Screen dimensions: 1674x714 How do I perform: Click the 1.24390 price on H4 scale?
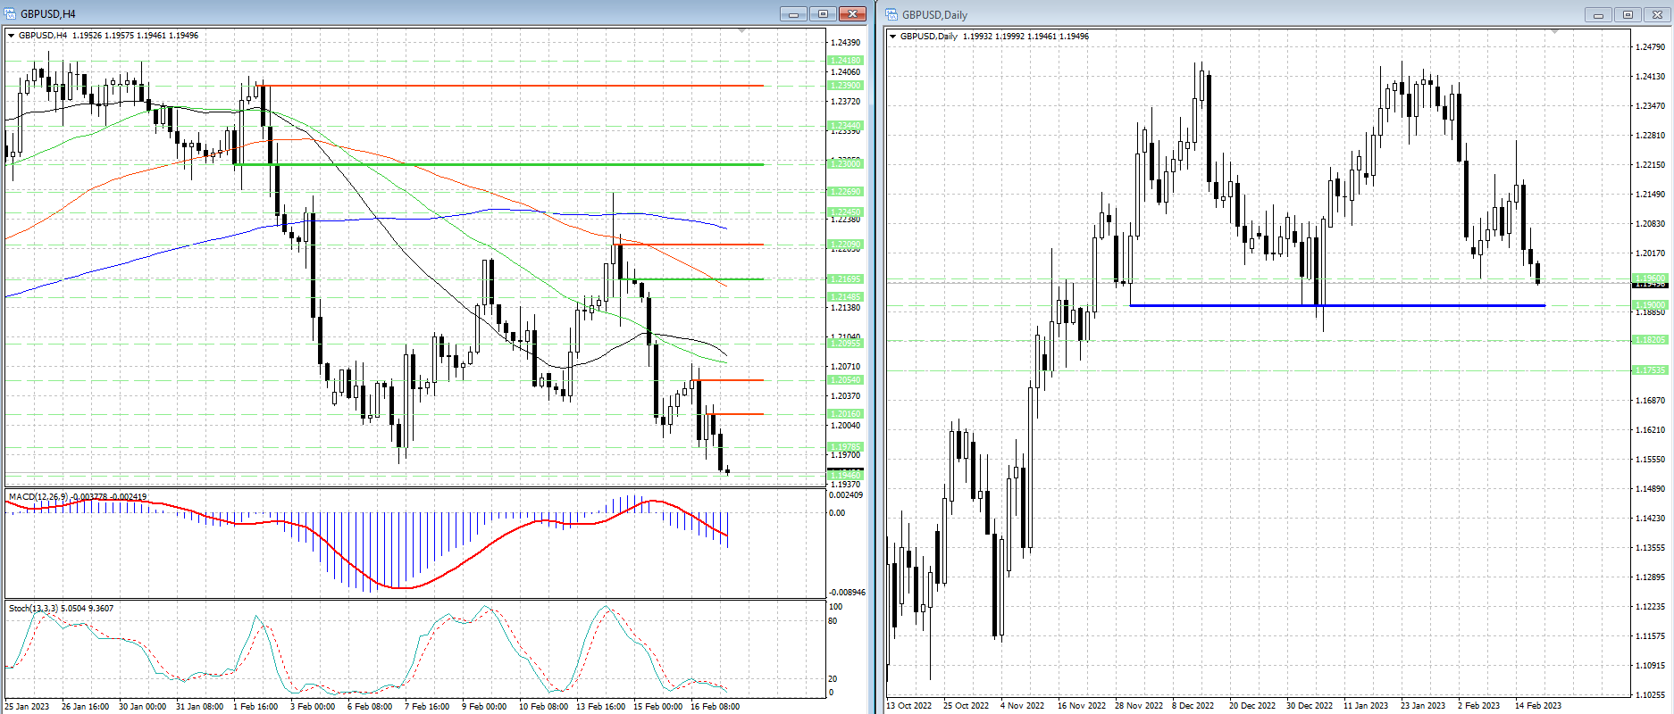point(846,43)
